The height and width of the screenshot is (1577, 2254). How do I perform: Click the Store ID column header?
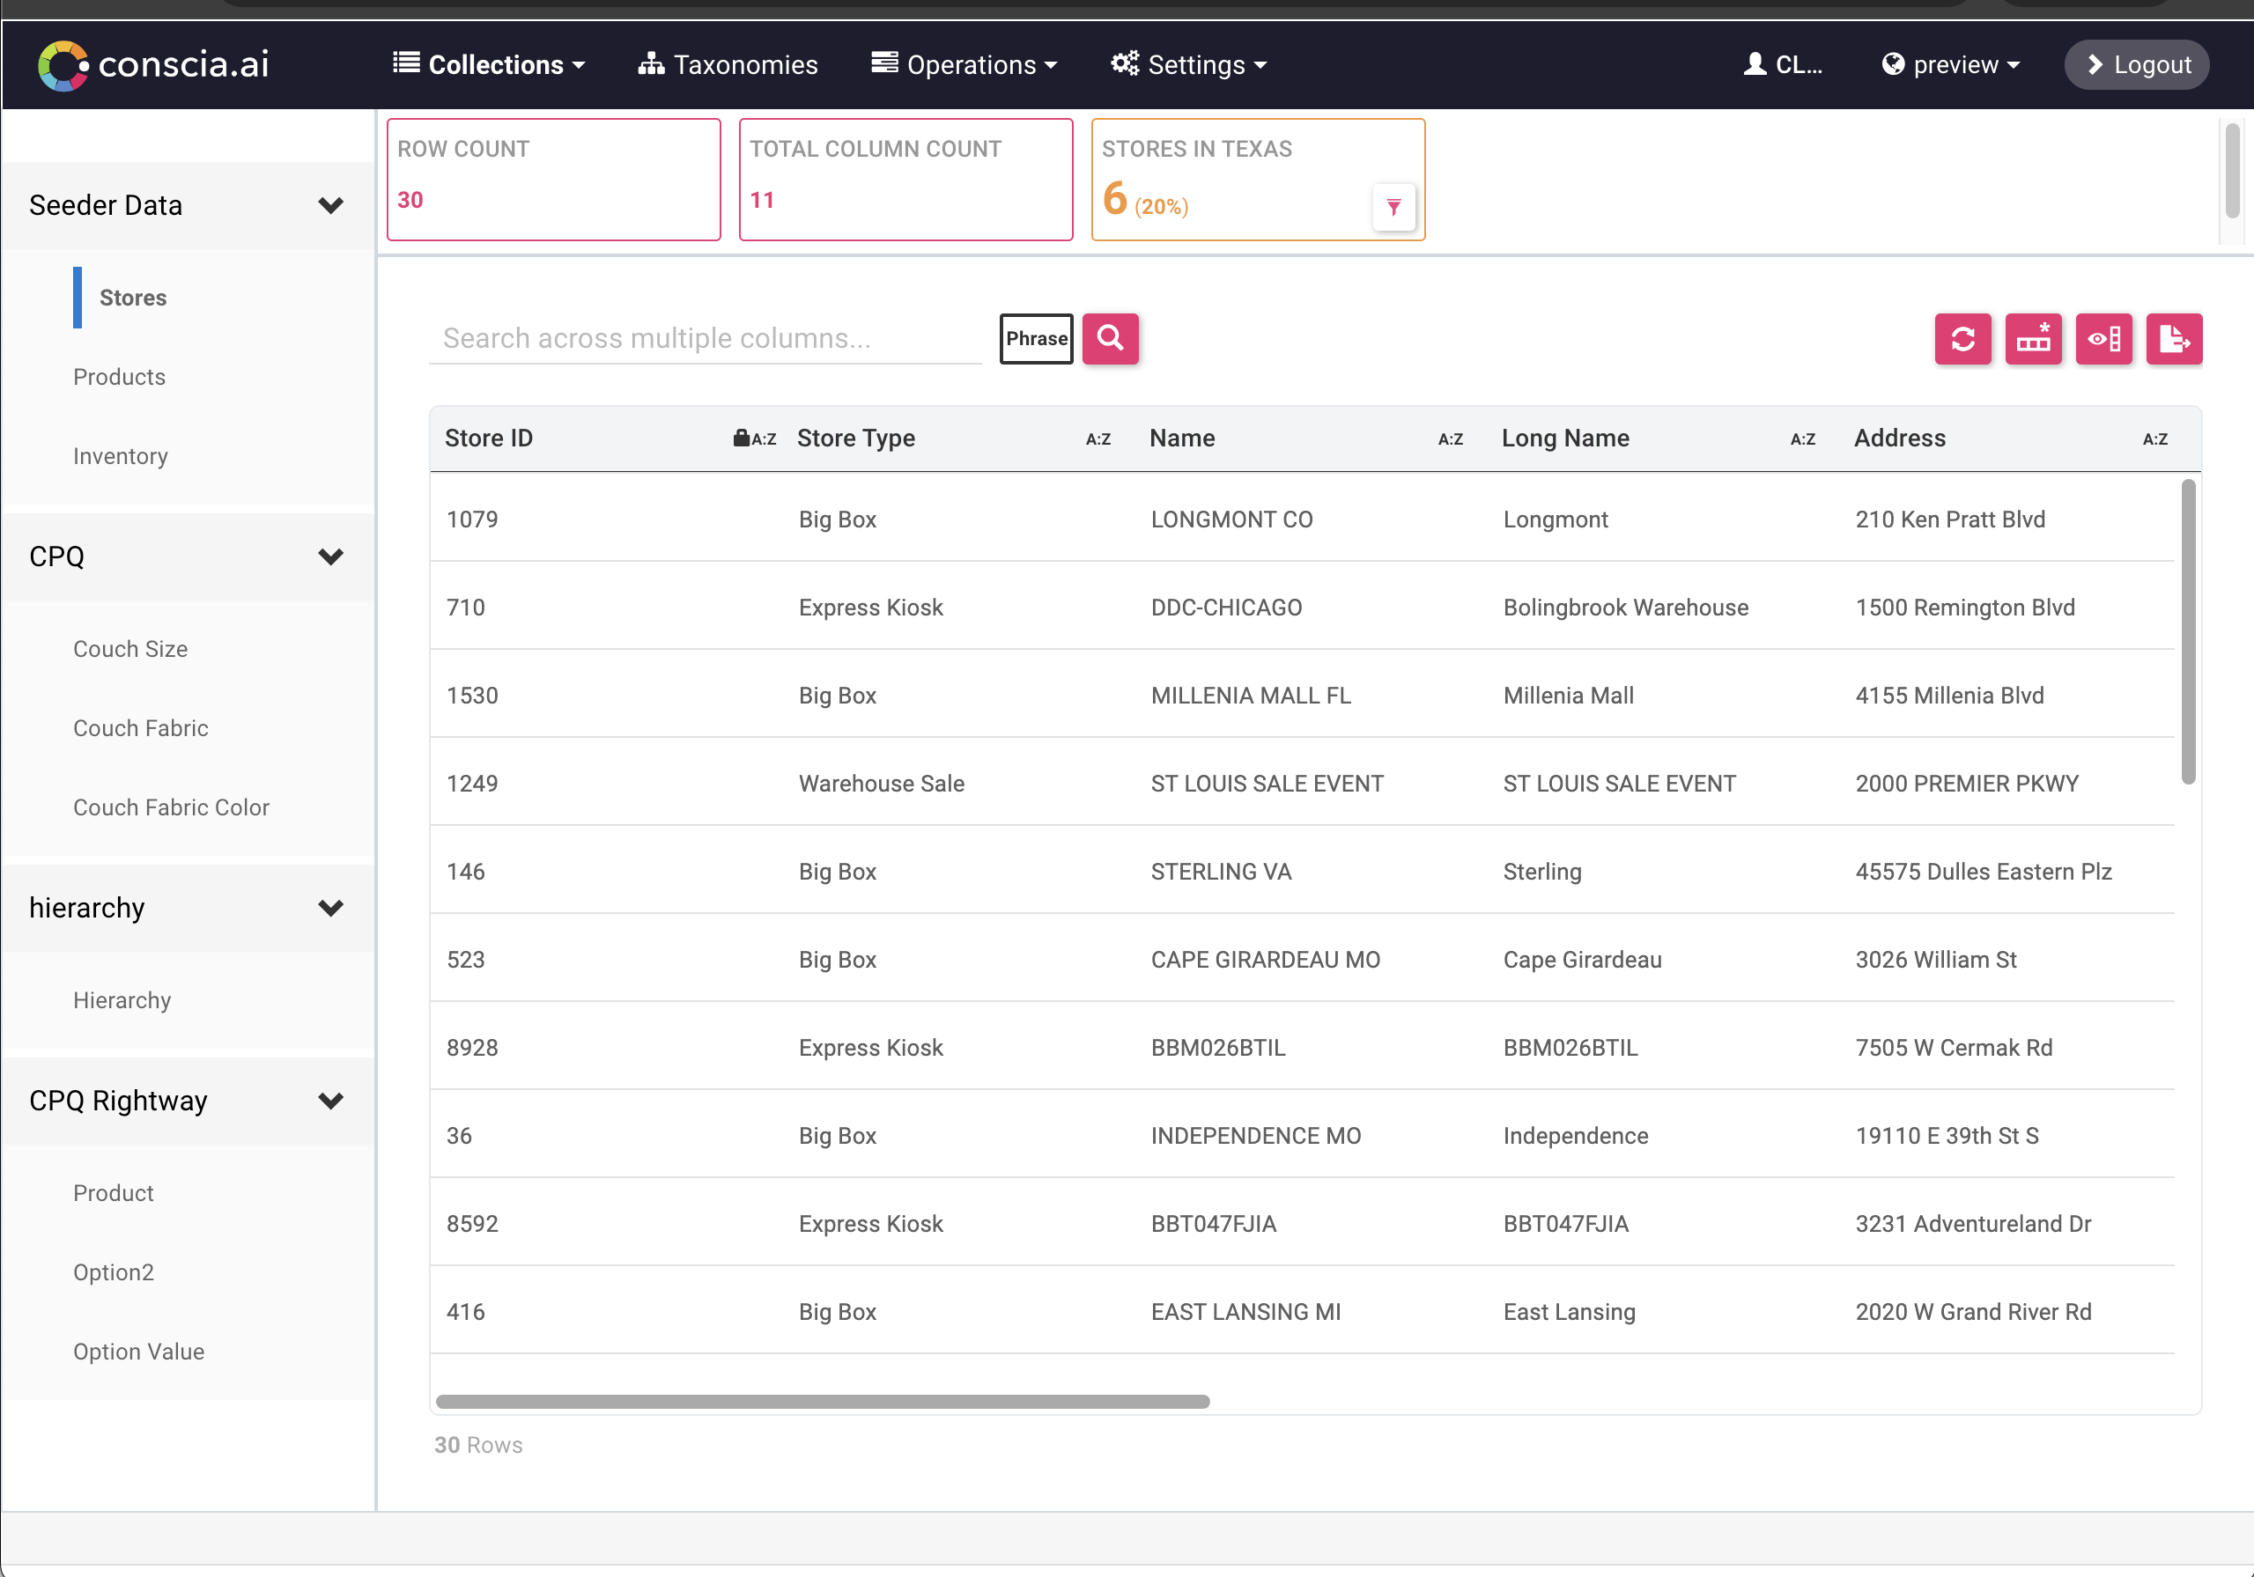[489, 438]
